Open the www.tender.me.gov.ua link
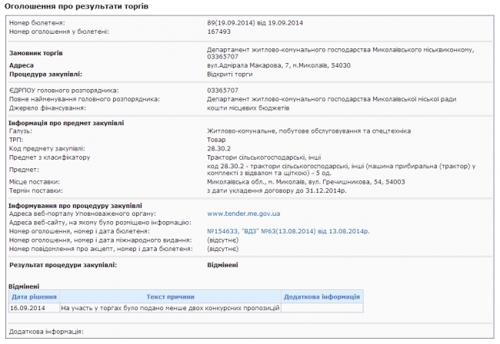 pyautogui.click(x=242, y=213)
